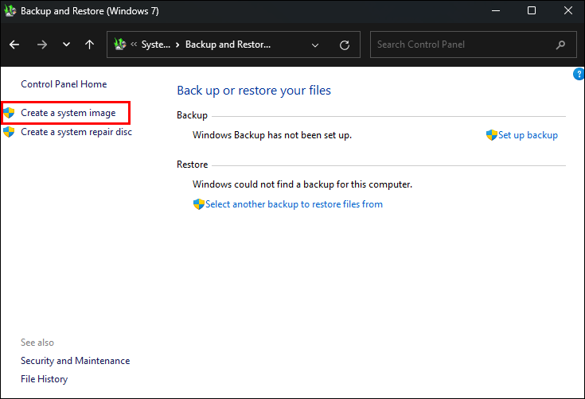This screenshot has width=585, height=399.
Task: Click the System breadcrumb segment
Action: (x=155, y=45)
